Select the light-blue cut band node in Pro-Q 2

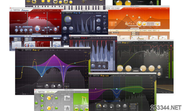coord(42,76)
